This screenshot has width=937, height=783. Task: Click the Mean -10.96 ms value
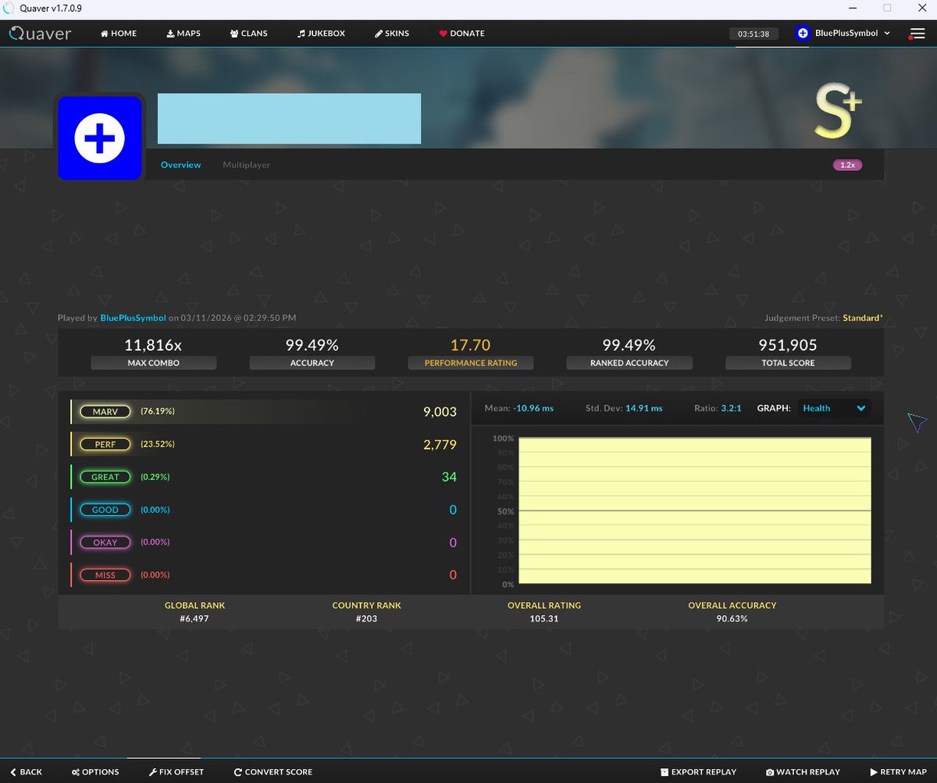tap(533, 408)
